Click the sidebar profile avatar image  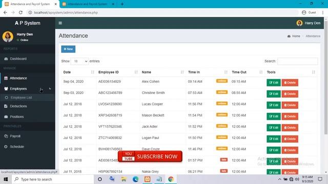tap(8, 37)
